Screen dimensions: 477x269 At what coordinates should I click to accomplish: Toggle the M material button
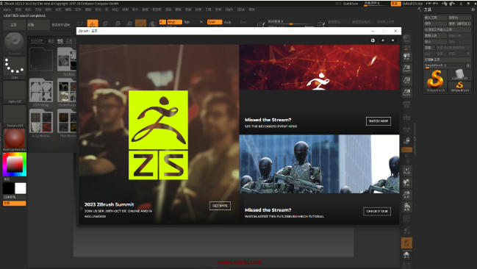(x=201, y=22)
